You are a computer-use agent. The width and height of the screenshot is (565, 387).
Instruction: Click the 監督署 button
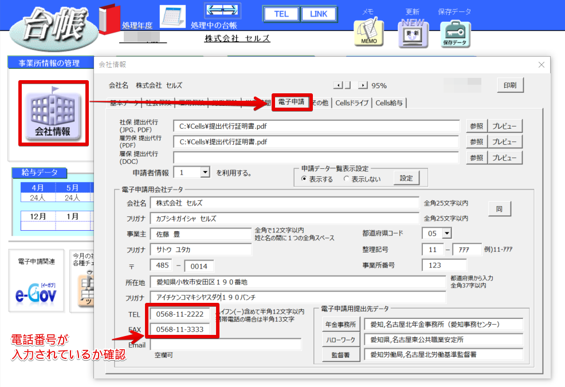tap(340, 355)
